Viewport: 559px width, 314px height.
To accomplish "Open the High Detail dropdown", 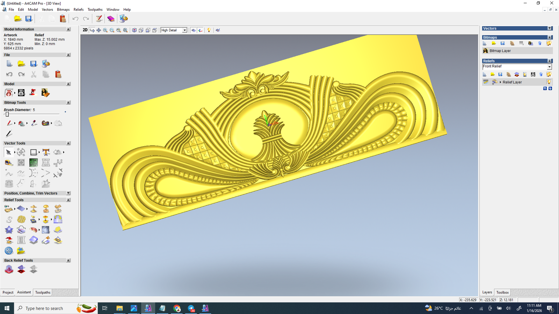I will 184,30.
